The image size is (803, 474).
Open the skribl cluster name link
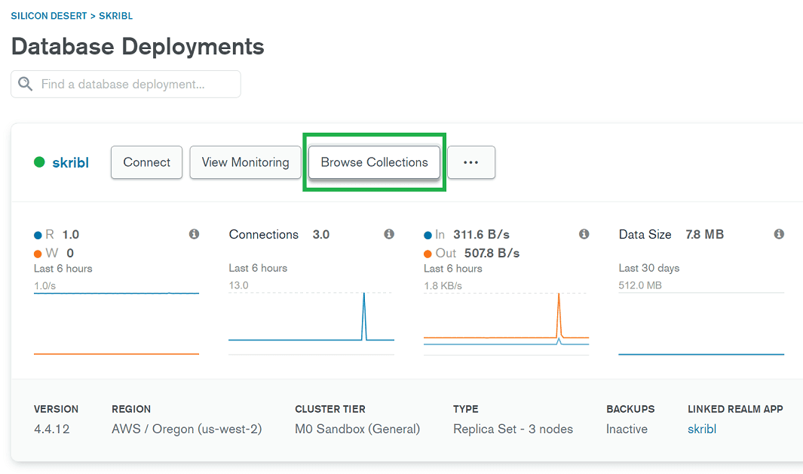[x=70, y=162]
